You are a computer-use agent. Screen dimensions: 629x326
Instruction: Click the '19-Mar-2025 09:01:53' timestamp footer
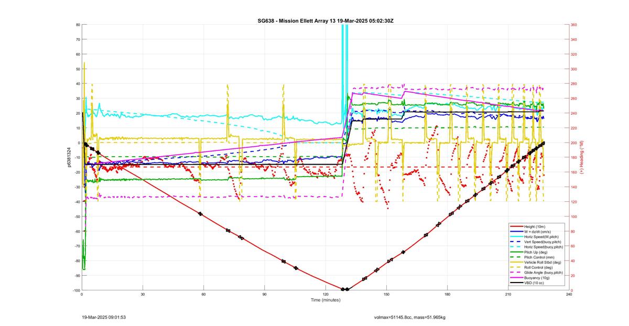point(104,317)
